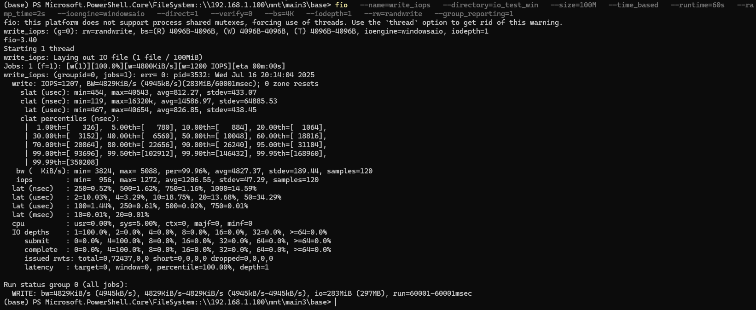Click the 'clat percentiles (nsec):' header
This screenshot has height=310, width=756.
click(x=70, y=119)
